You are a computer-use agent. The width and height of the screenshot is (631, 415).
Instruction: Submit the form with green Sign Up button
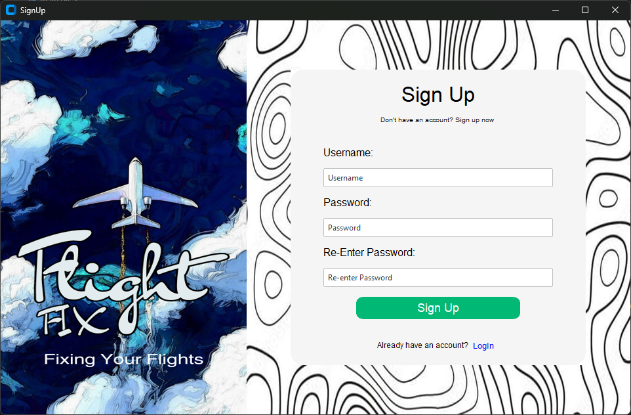click(x=438, y=308)
